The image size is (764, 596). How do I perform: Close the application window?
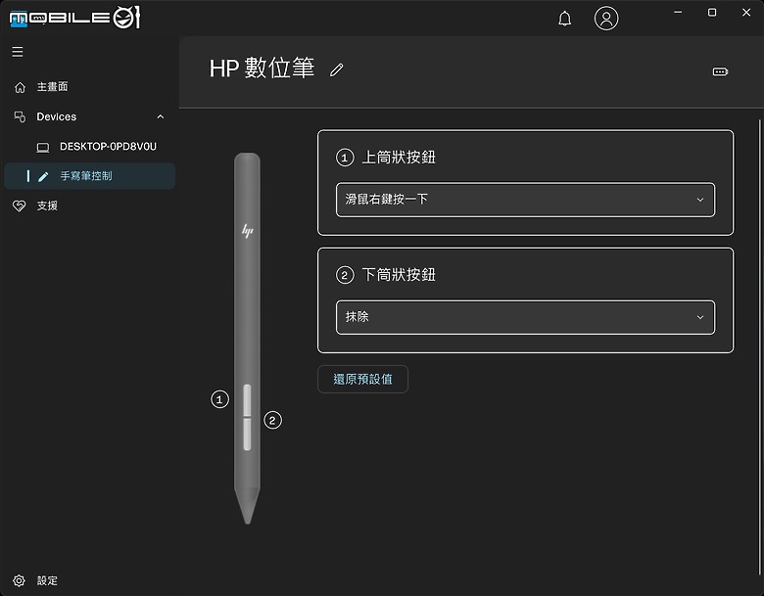pos(746,12)
